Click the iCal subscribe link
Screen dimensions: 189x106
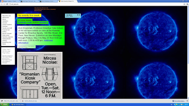click(22, 22)
